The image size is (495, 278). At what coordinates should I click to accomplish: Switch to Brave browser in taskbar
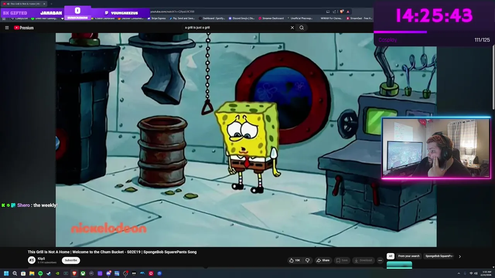coord(74,273)
